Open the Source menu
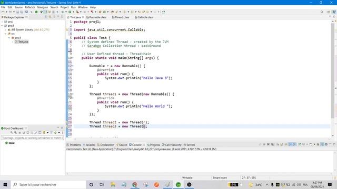Image resolution: width=337 pixels, height=189 pixels. click(18, 7)
